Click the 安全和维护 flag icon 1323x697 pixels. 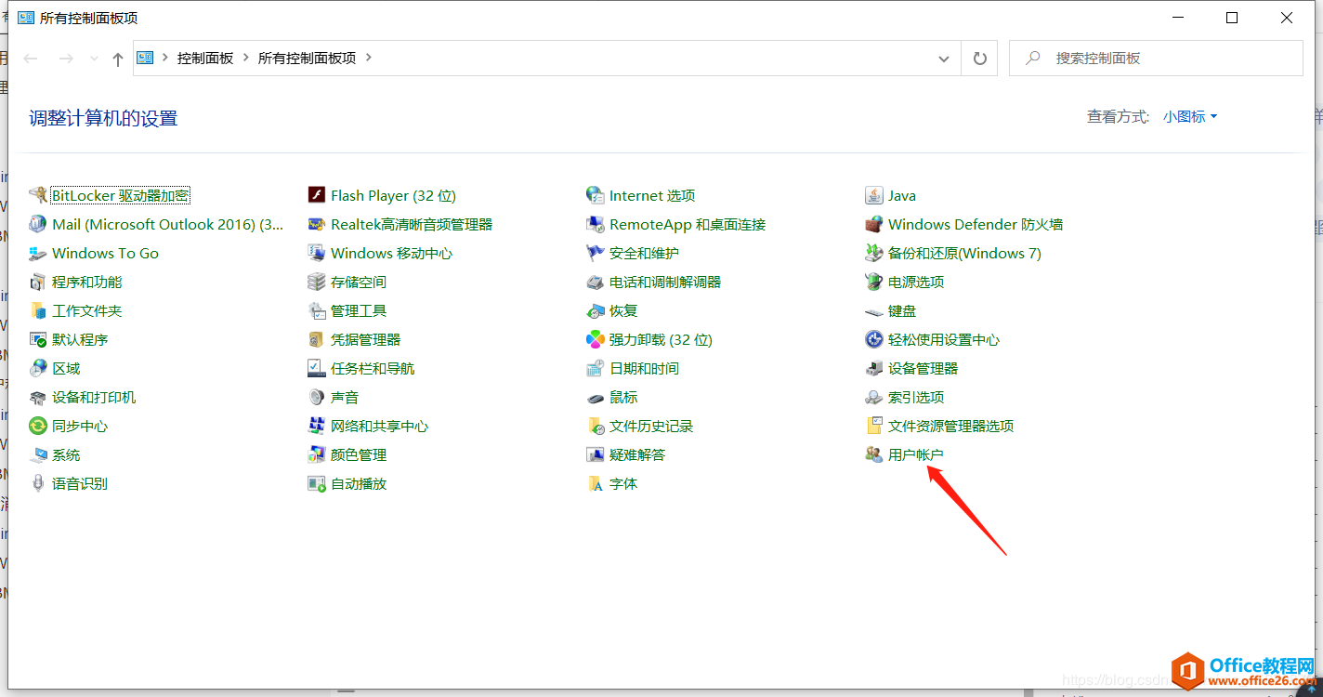coord(596,253)
